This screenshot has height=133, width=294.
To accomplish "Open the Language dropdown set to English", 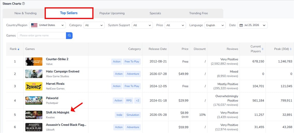I will click(215, 25).
